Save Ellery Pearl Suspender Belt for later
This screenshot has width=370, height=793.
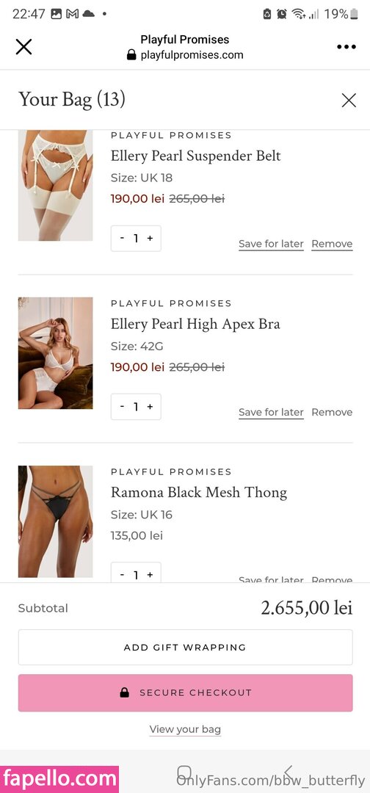point(271,244)
